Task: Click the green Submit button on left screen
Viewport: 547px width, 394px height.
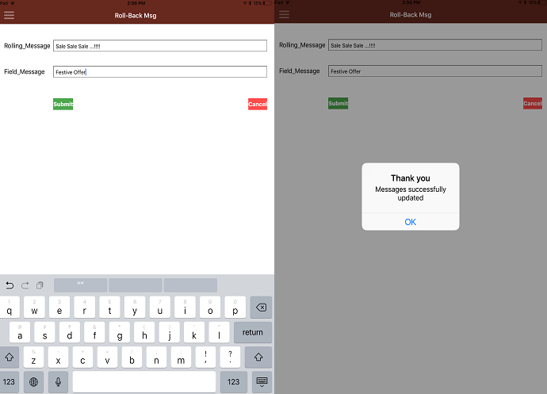Action: pos(63,104)
